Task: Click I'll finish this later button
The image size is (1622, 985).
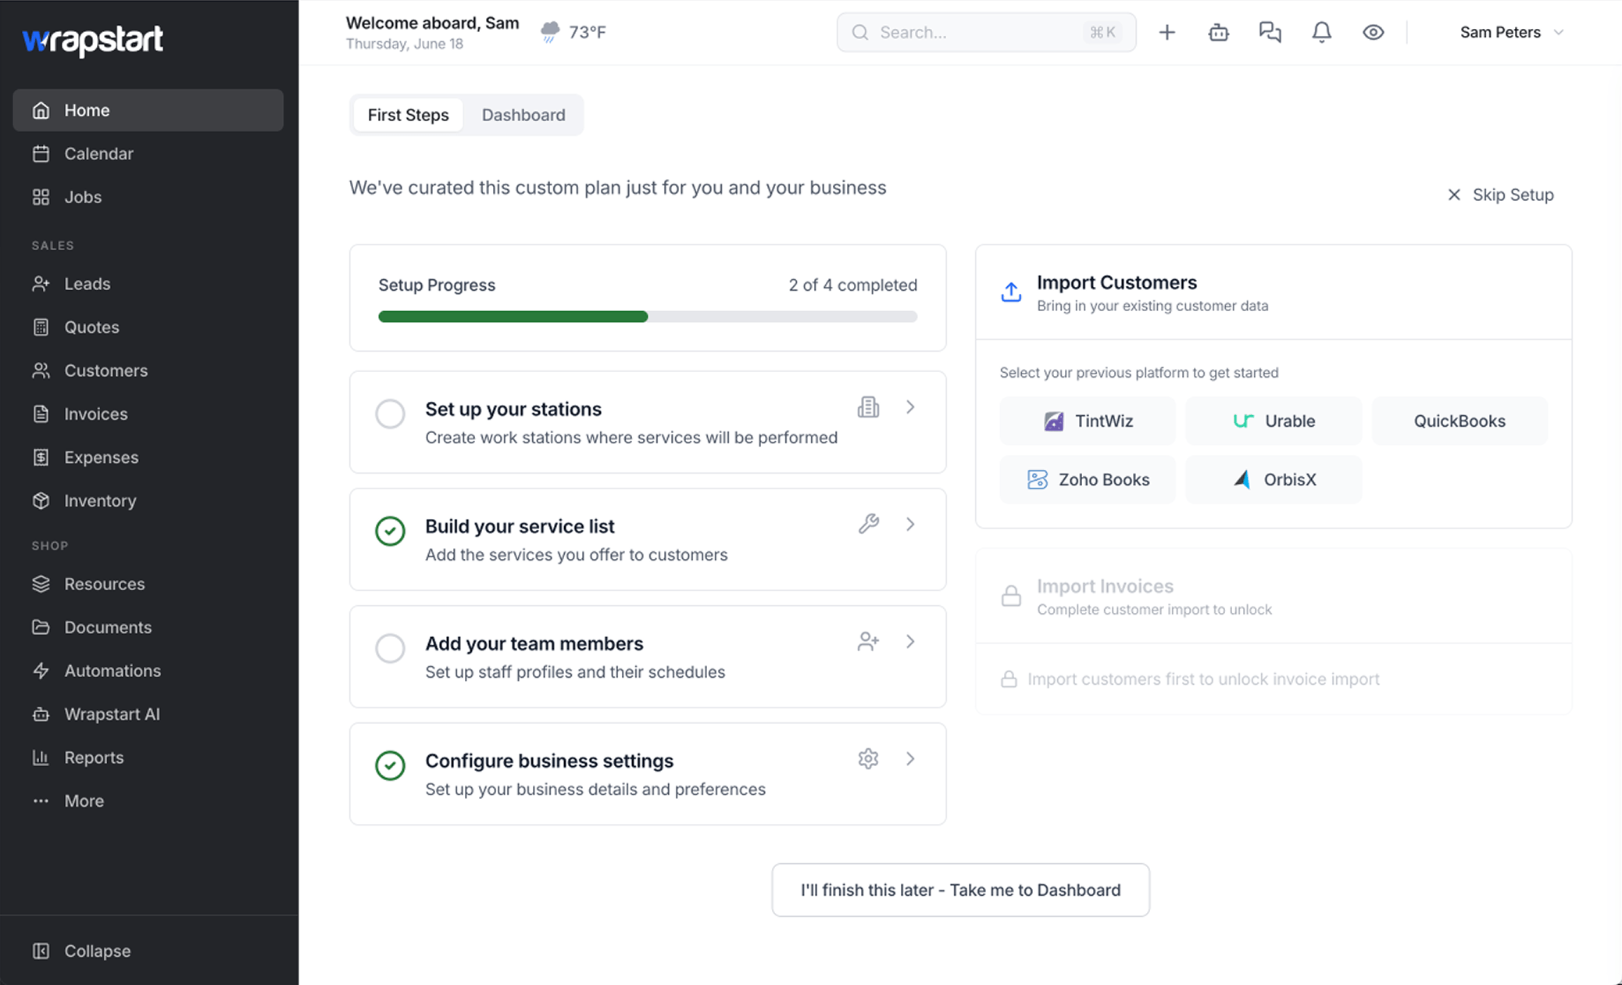Action: [960, 890]
